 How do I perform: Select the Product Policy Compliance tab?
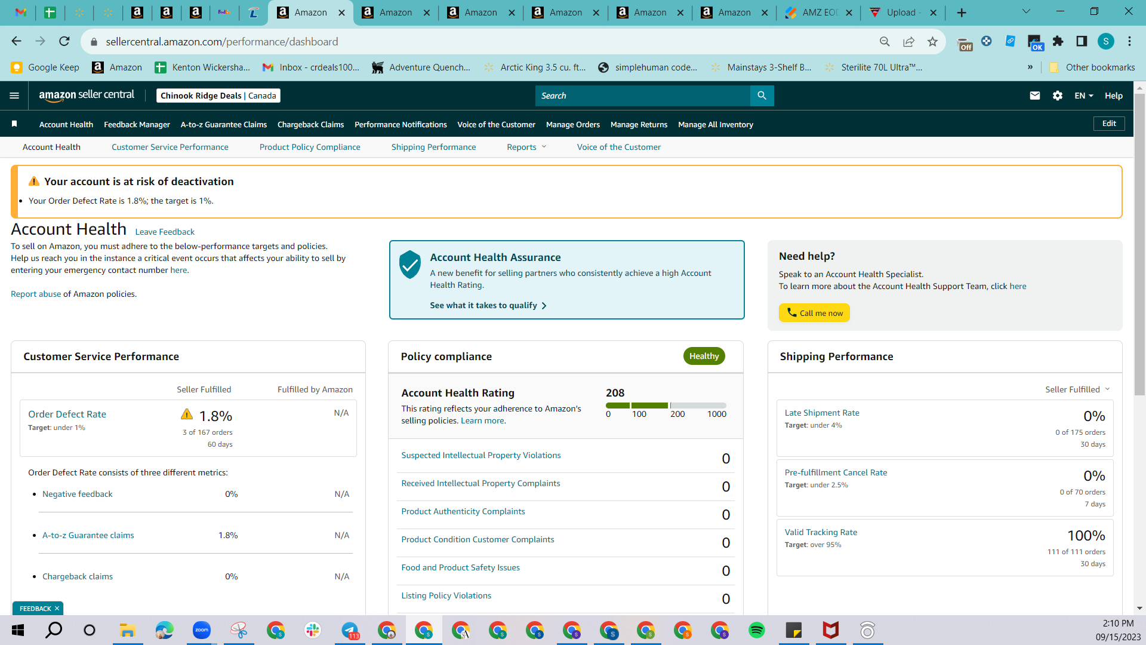310,147
